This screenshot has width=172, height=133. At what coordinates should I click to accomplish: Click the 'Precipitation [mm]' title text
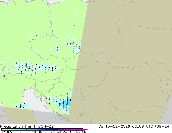coord(17,126)
